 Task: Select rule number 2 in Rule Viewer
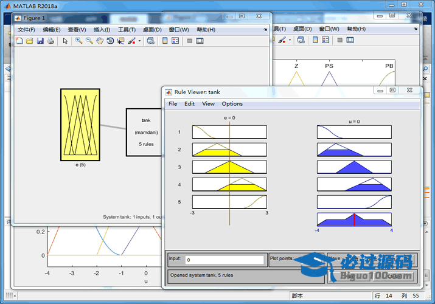point(179,150)
